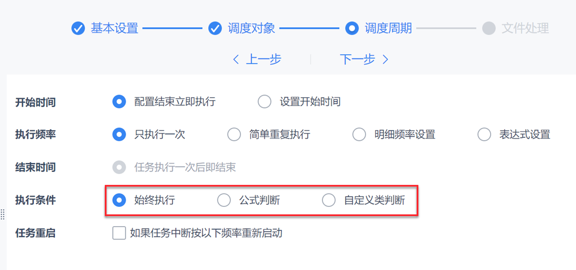The width and height of the screenshot is (576, 270).
Task: Click the left chevron beside 上一步
Action: pyautogui.click(x=236, y=60)
